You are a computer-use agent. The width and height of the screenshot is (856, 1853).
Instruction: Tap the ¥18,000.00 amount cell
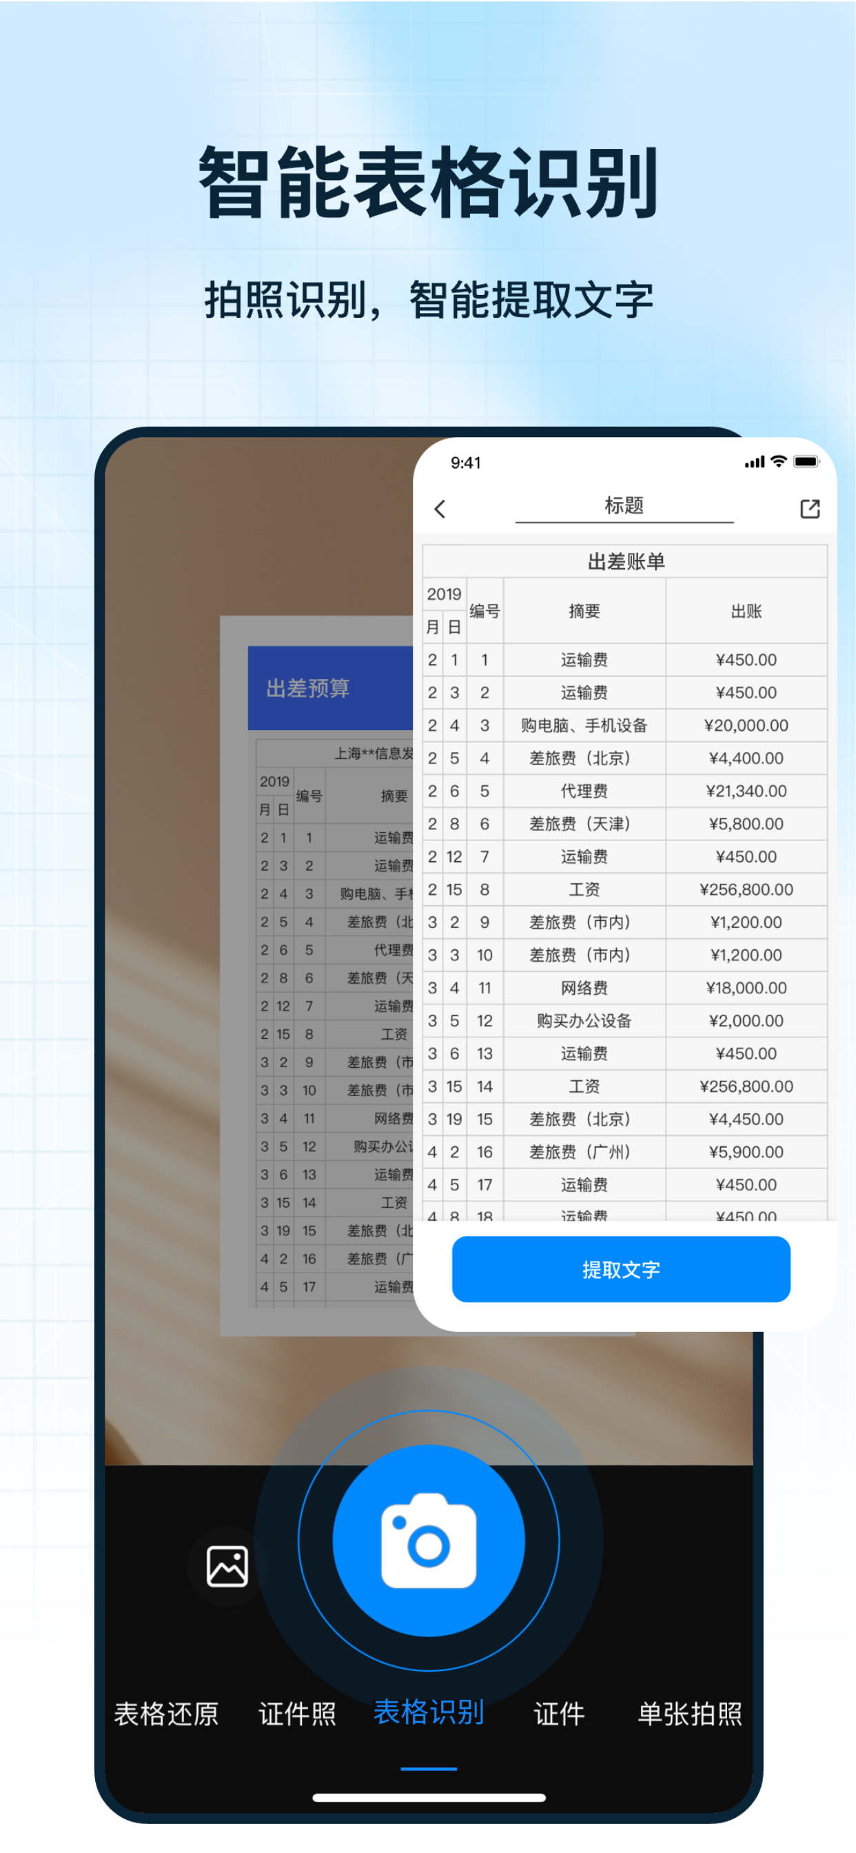point(746,988)
